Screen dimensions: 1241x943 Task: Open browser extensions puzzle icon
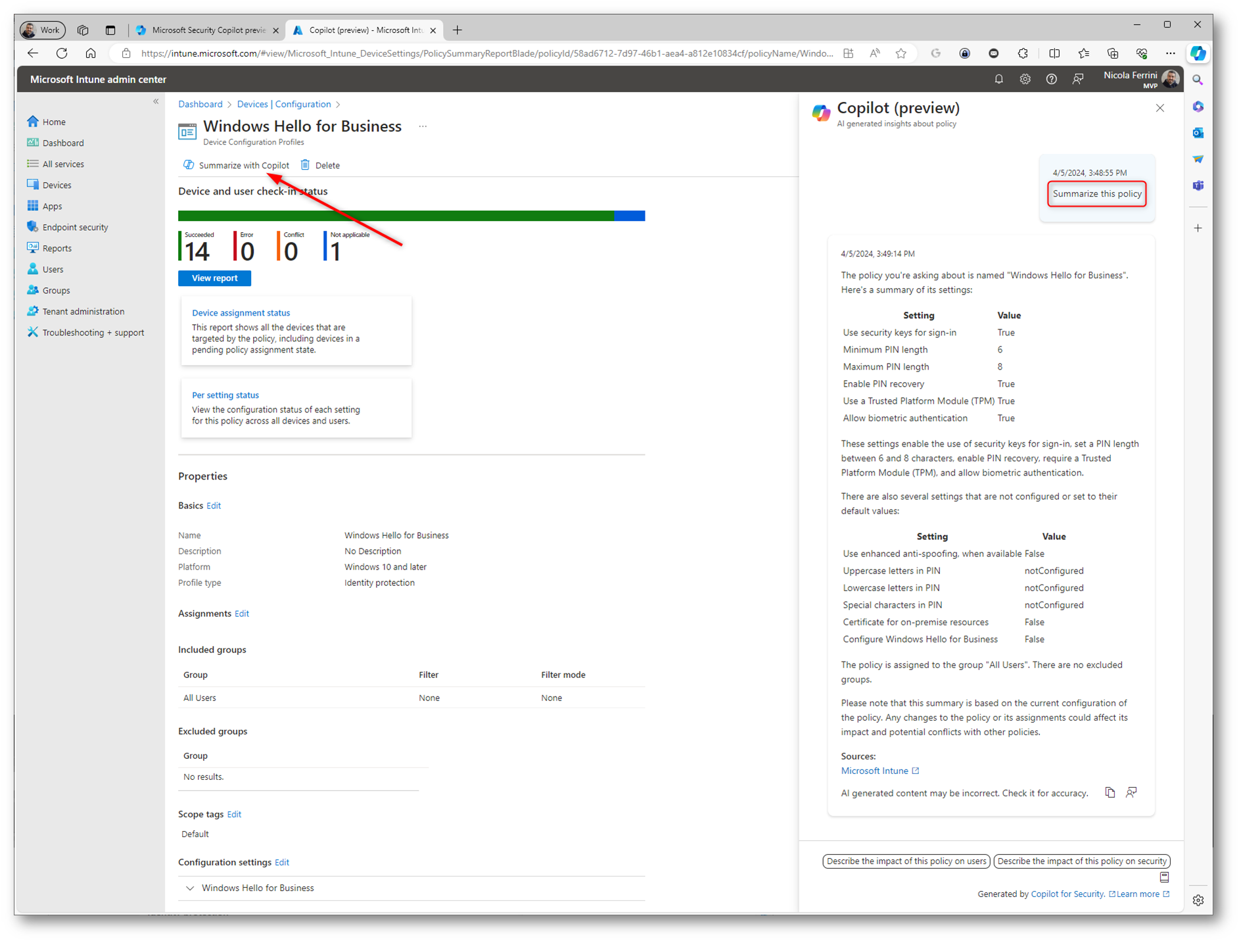1023,53
